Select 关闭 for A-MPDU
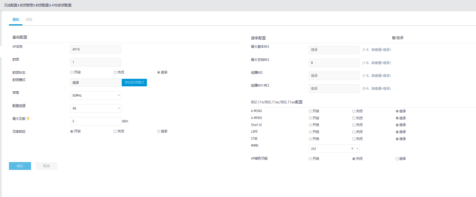 [x=354, y=118]
